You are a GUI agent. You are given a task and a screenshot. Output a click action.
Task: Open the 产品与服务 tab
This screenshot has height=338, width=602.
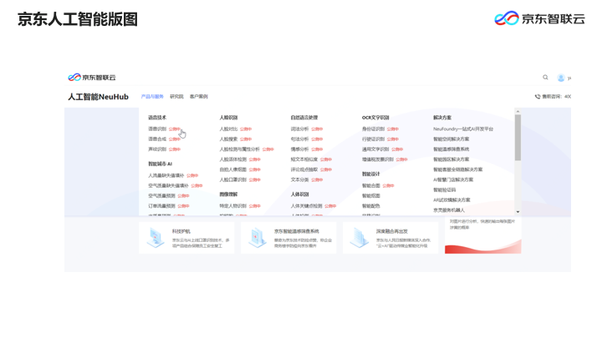tap(152, 97)
